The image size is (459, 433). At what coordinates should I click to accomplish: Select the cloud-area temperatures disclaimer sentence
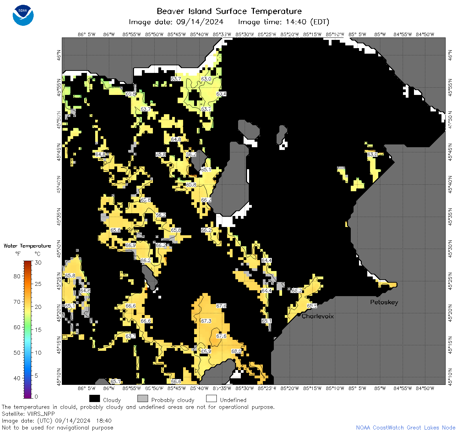click(x=138, y=407)
